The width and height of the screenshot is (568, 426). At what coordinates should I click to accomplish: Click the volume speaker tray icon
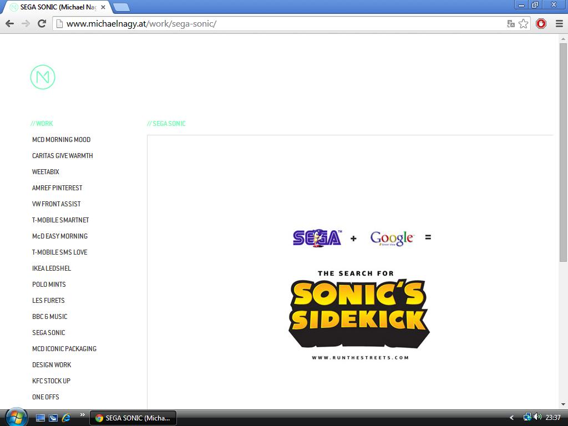point(537,418)
